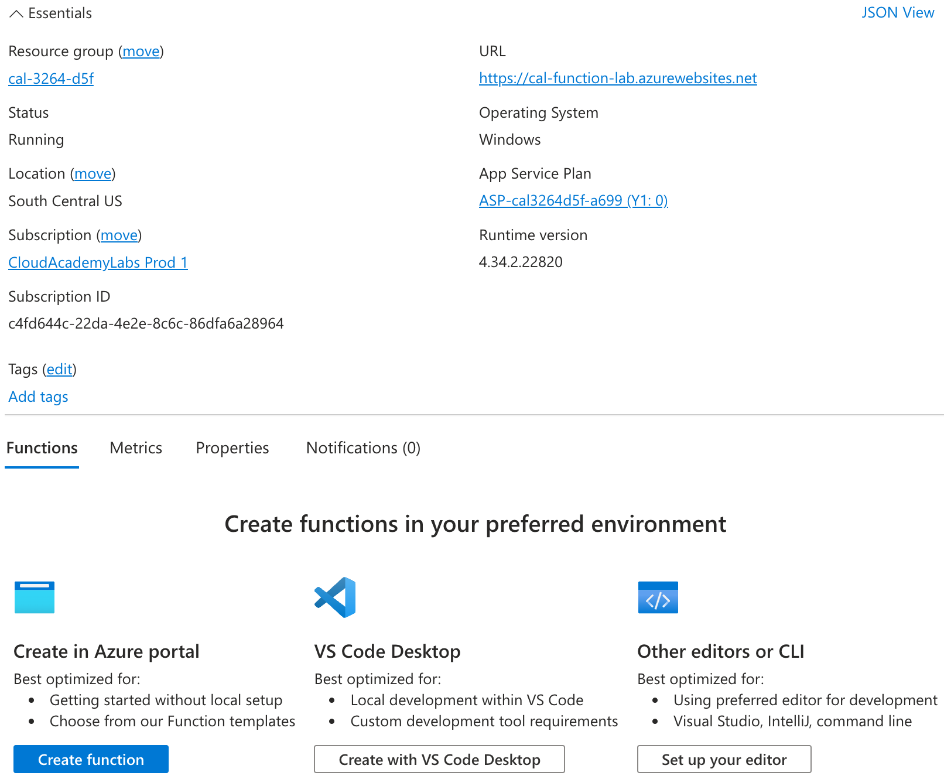Open the ASP-cal3264d5f-a699 App Service Plan
Image resolution: width=944 pixels, height=779 pixels.
click(x=573, y=201)
